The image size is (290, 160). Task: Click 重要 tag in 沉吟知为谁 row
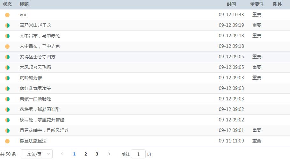pyautogui.click(x=257, y=78)
